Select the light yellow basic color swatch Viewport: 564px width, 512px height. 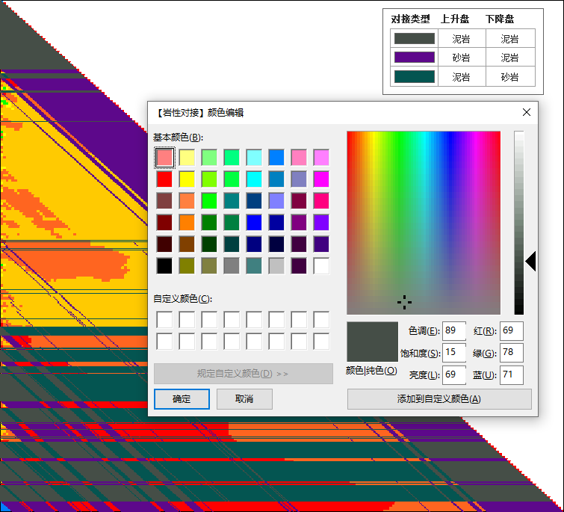[187, 158]
